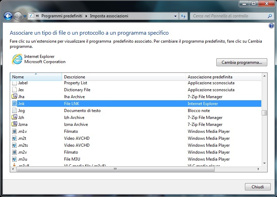The image size is (277, 197).
Task: Select the .lha extension name
Action: [21, 96]
